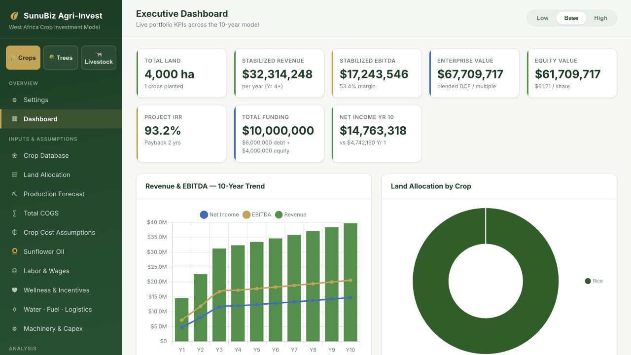Click the Enterprise Value $67,709,717 value
This screenshot has width=631, height=355.
pos(470,74)
